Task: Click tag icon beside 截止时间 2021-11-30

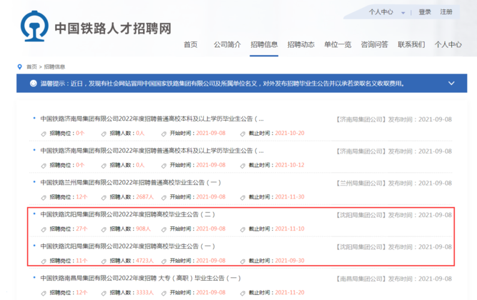Action: (x=243, y=198)
